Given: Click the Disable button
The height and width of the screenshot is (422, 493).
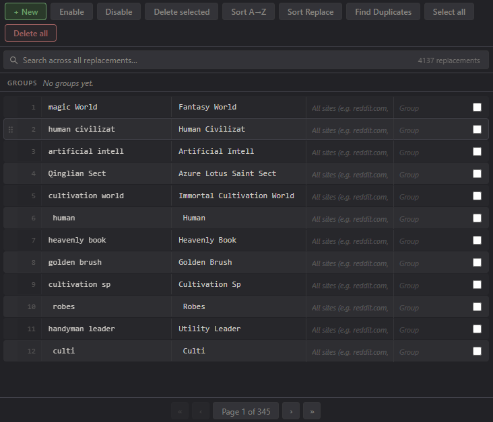Looking at the screenshot, I should click(x=119, y=11).
